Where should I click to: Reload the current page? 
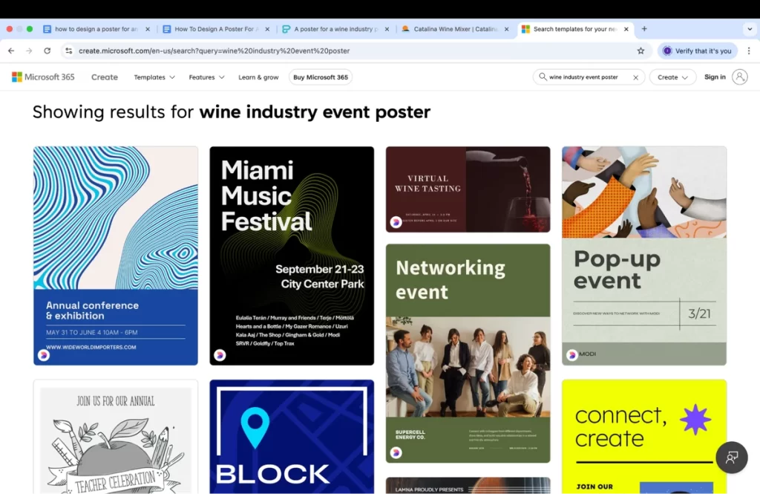click(47, 50)
